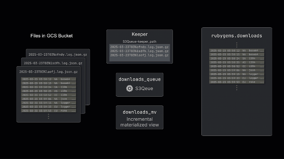Image resolution: width=284 pixels, height=159 pixels.
Task: Click the vertical dots below laefj file rows
Action: coord(48,116)
